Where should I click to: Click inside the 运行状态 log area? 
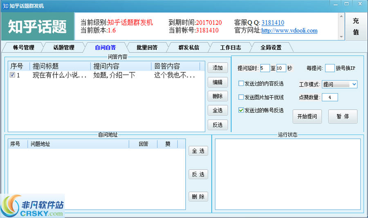click(x=288, y=174)
